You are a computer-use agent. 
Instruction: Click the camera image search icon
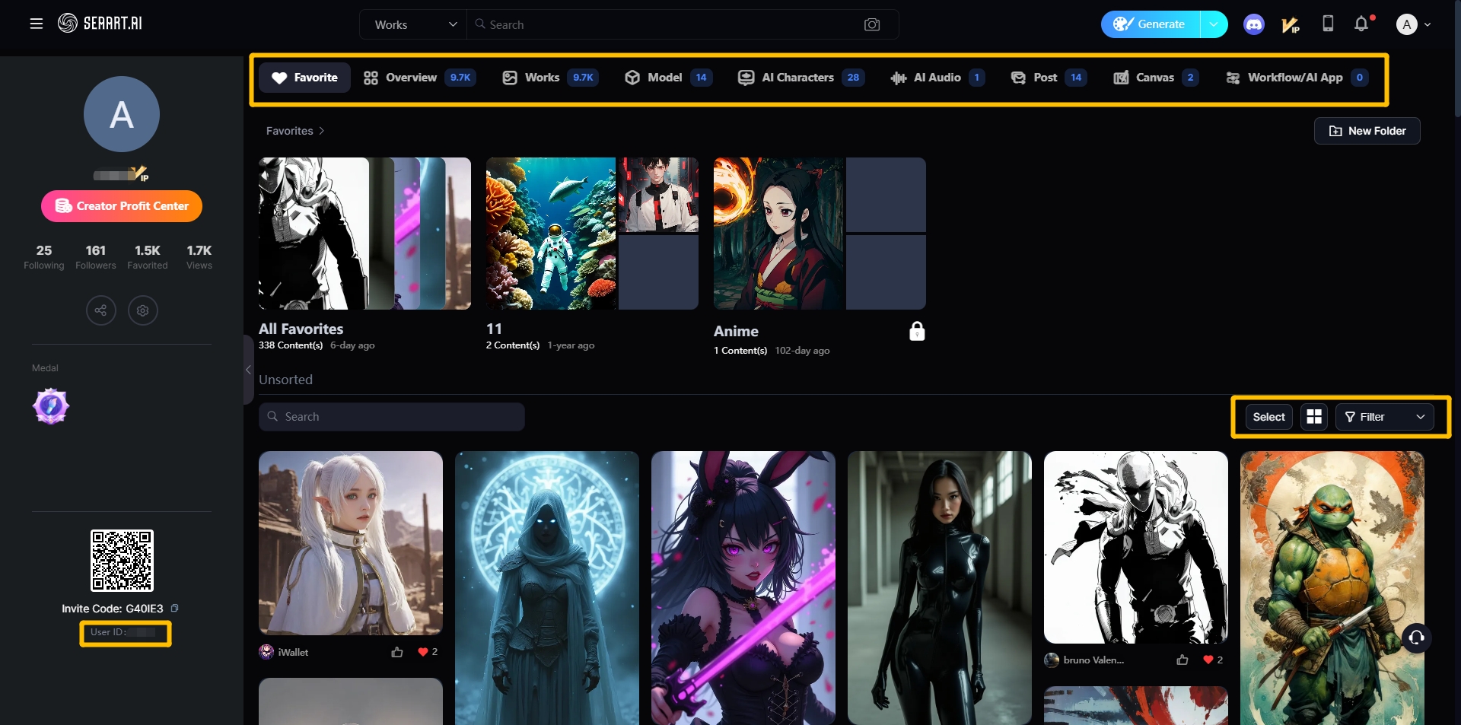pos(872,24)
